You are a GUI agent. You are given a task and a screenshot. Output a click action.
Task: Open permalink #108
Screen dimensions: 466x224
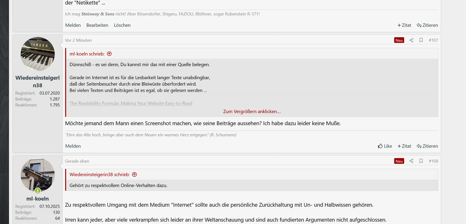pos(433,161)
